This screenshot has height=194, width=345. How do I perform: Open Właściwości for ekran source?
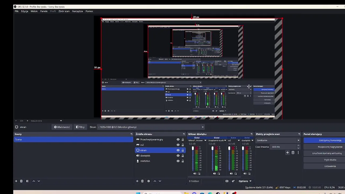coord(62,127)
